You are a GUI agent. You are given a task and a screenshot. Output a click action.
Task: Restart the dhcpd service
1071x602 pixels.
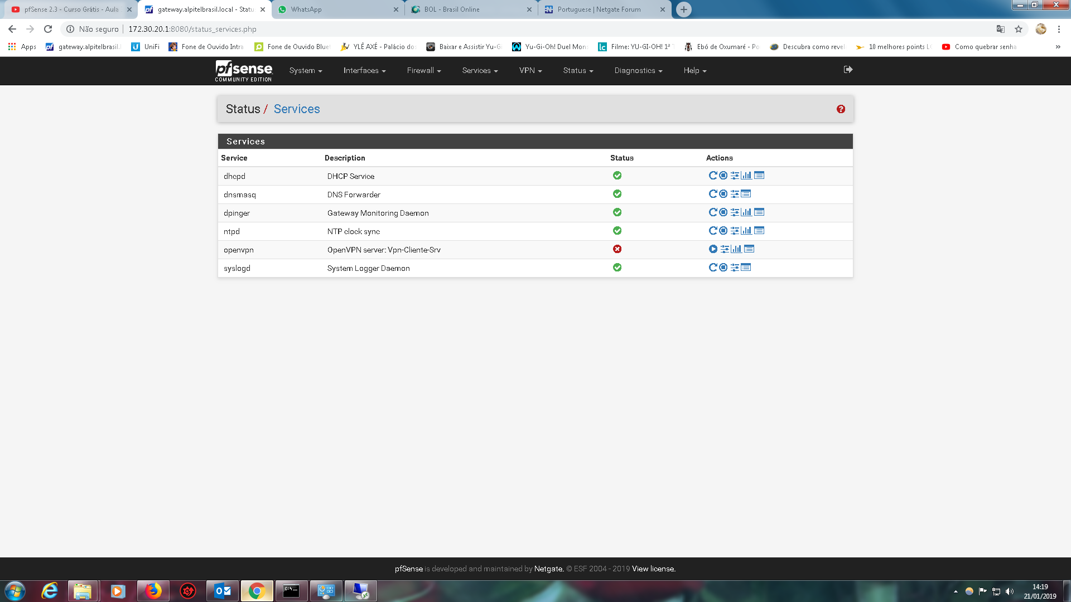point(712,176)
